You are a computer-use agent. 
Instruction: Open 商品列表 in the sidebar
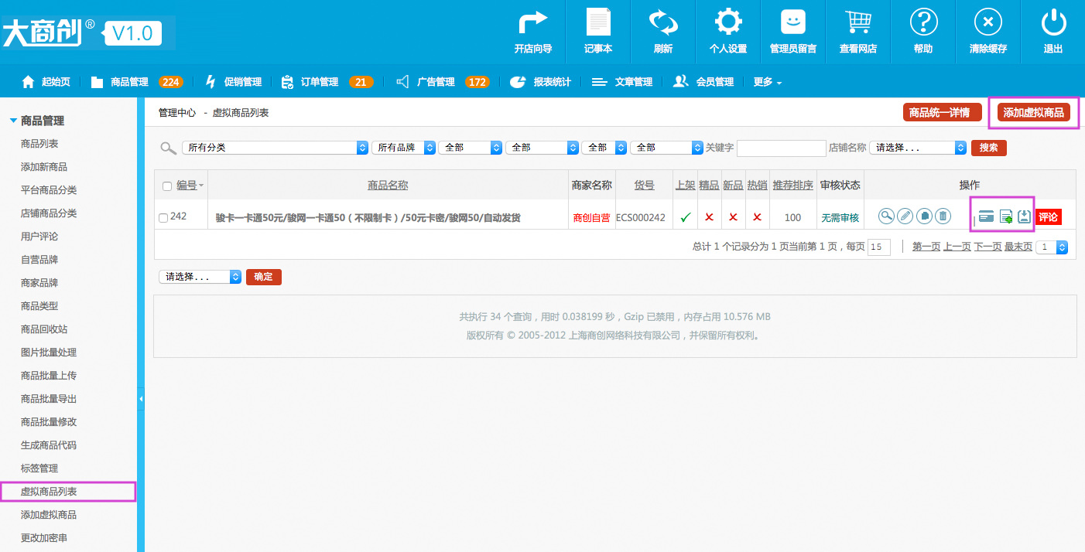coord(39,144)
